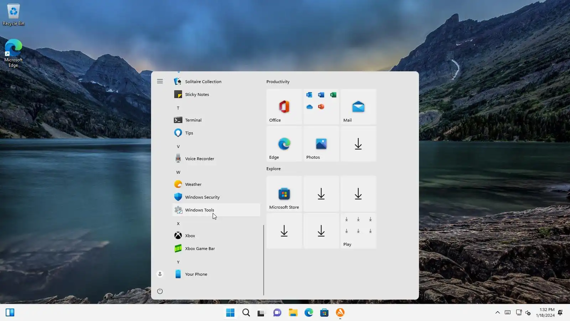Click the PowerPoint icon in the folder tile
This screenshot has width=570, height=321.
coord(321,107)
